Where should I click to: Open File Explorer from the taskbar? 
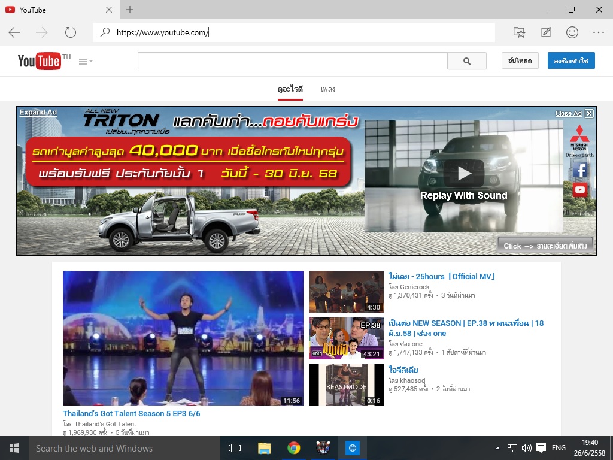click(x=264, y=448)
